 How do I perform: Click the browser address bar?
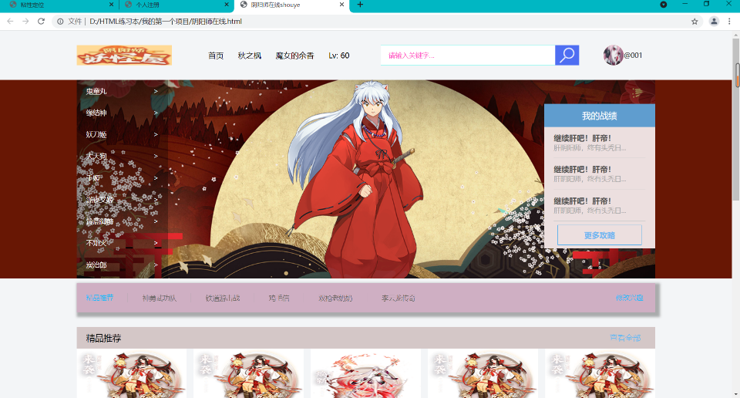(375, 22)
